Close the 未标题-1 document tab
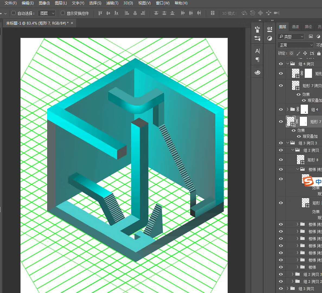 click(x=72, y=23)
